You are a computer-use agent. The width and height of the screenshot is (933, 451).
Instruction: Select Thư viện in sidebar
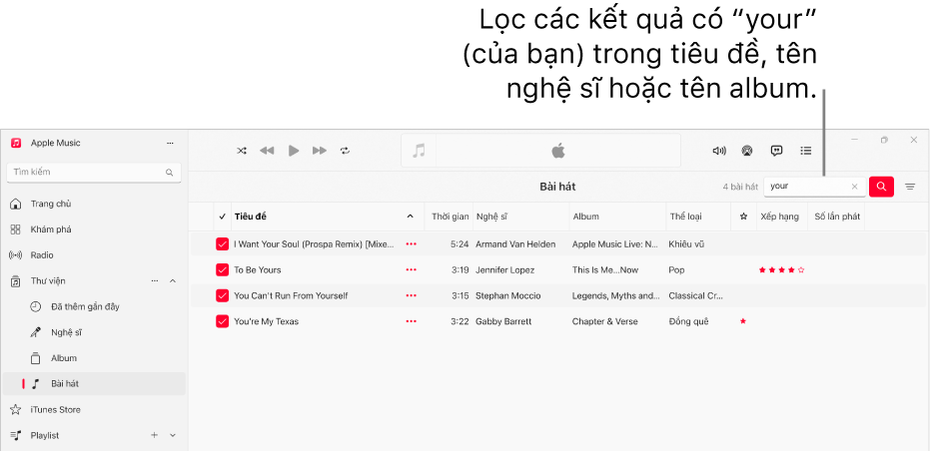(48, 281)
